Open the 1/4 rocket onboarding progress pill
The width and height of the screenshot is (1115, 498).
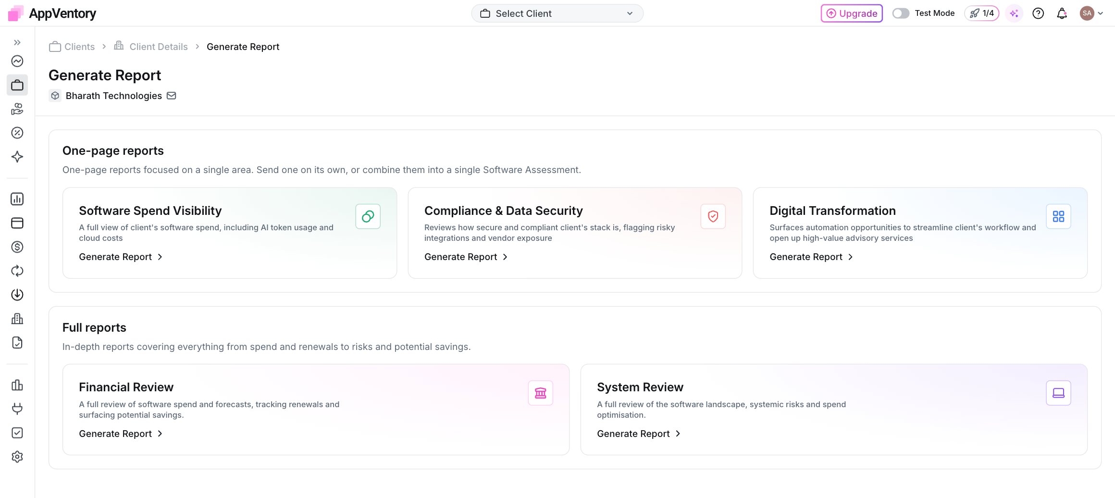point(981,13)
